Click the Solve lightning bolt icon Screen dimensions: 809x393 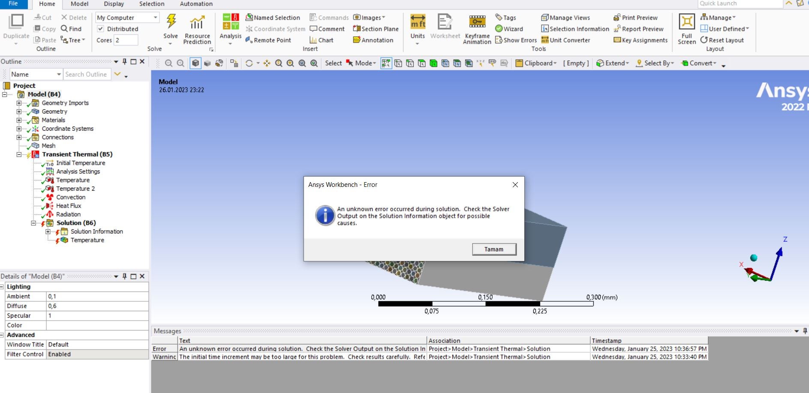coord(171,21)
